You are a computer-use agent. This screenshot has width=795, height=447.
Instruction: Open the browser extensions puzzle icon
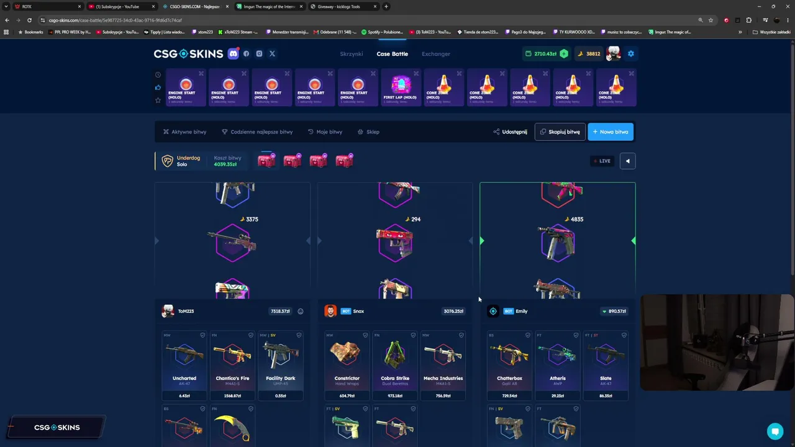tap(749, 20)
